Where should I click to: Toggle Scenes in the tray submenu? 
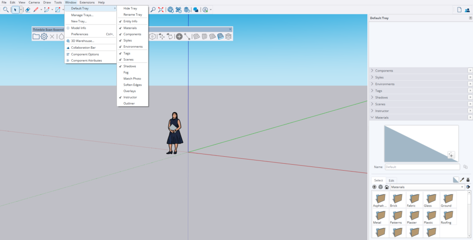click(133, 60)
